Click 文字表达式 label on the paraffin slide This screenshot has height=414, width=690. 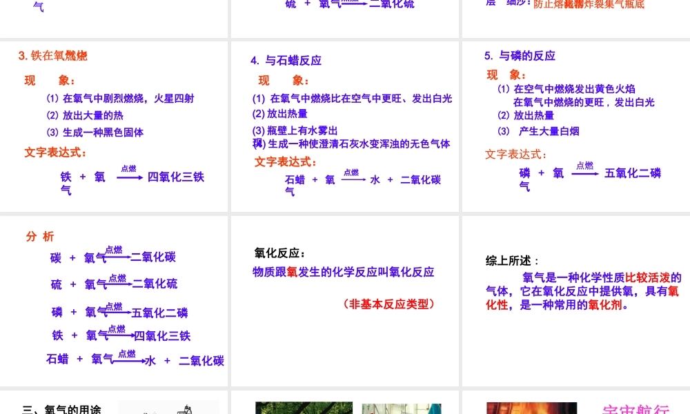click(286, 162)
